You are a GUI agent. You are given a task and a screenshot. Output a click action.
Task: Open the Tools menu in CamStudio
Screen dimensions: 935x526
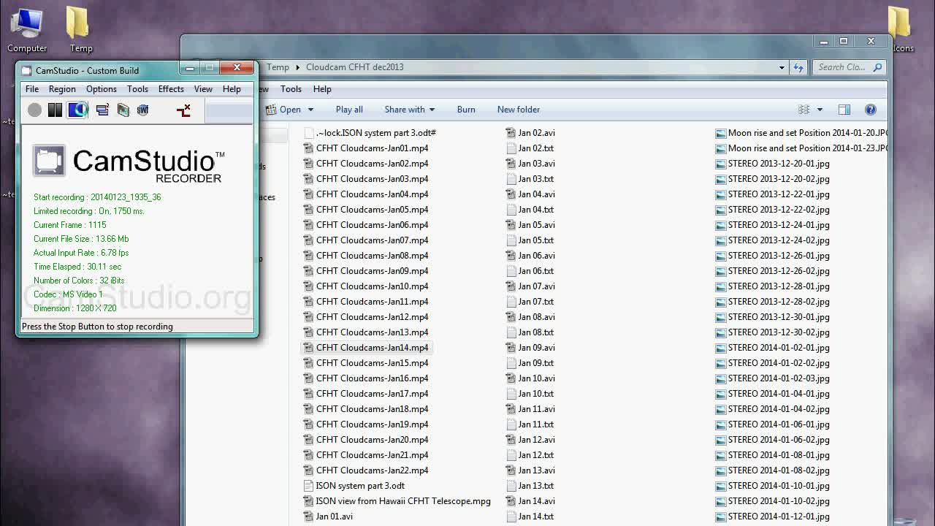point(137,89)
